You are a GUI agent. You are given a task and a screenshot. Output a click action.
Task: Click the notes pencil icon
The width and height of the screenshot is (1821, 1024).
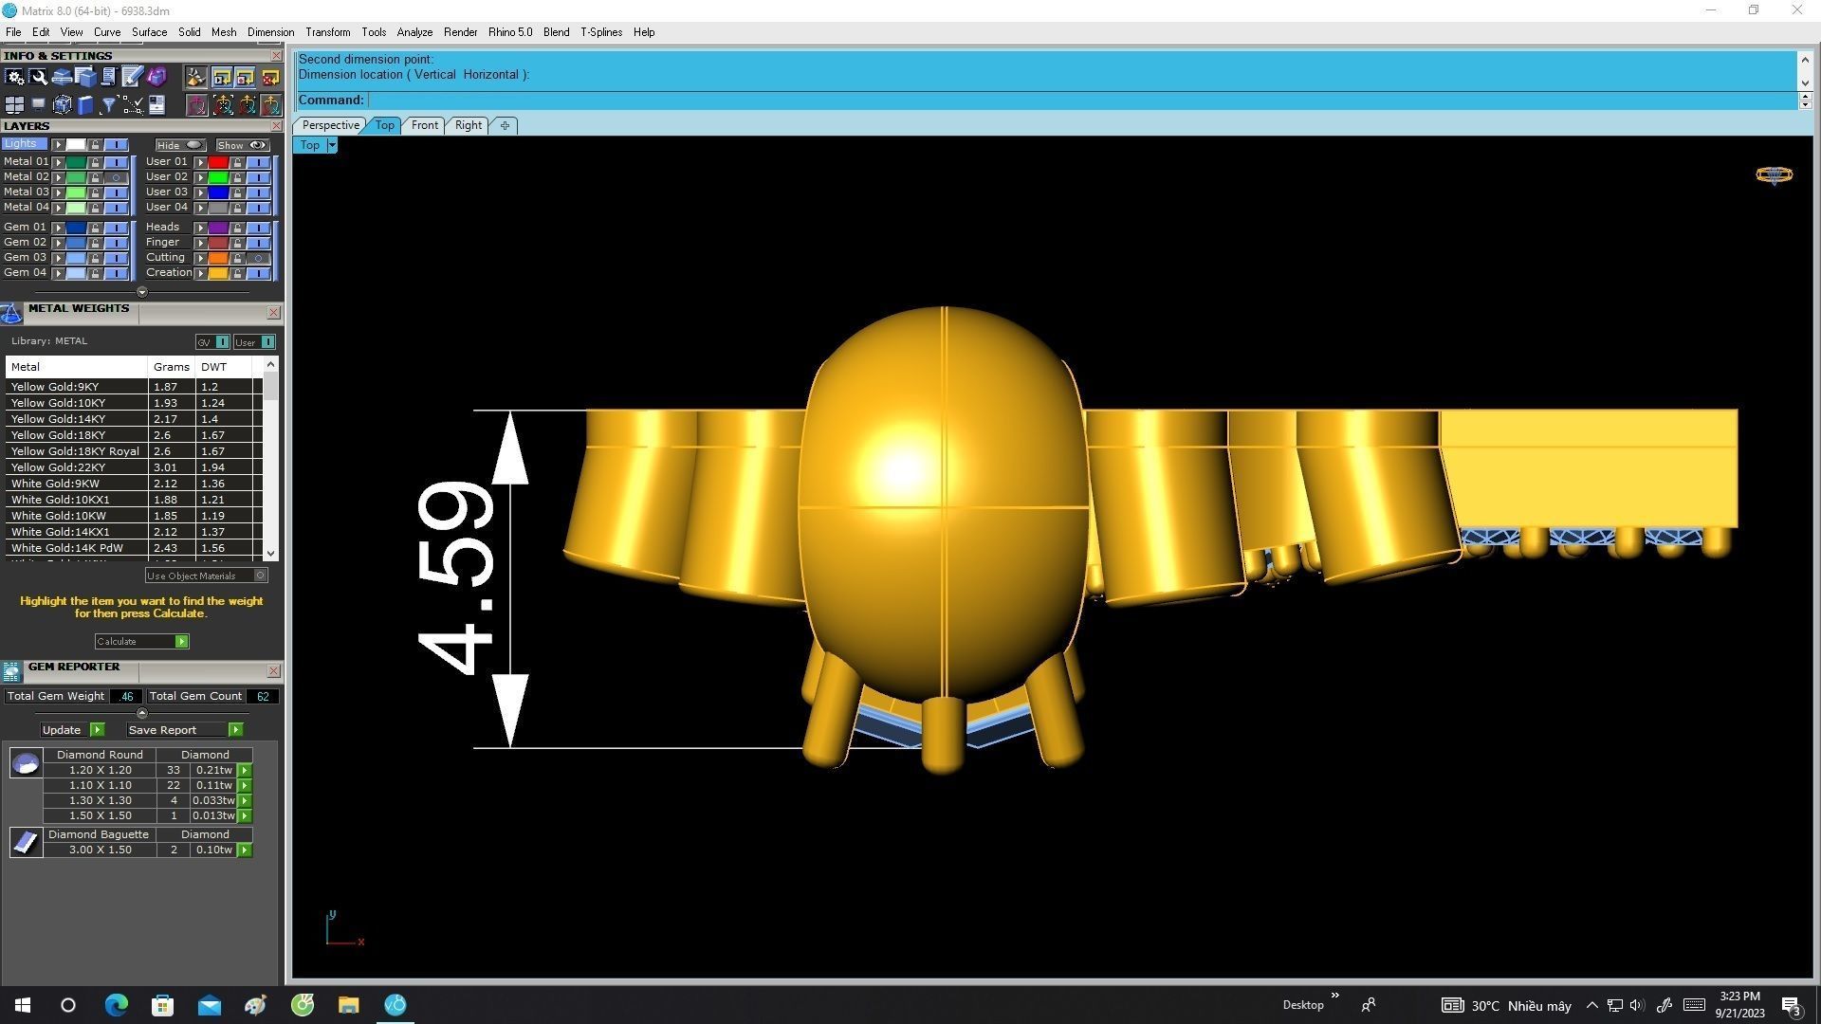132,77
